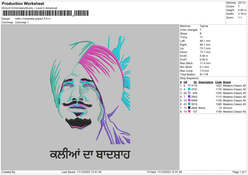Click the 'Last Saved: 11/12/2023 15.41.44' footer text

coord(81,172)
